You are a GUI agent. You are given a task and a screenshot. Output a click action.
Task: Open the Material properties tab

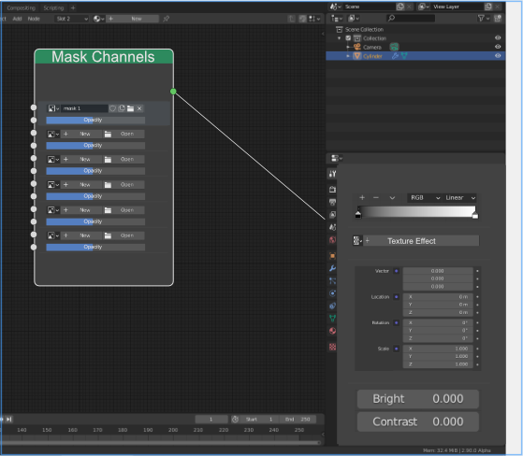click(x=332, y=331)
